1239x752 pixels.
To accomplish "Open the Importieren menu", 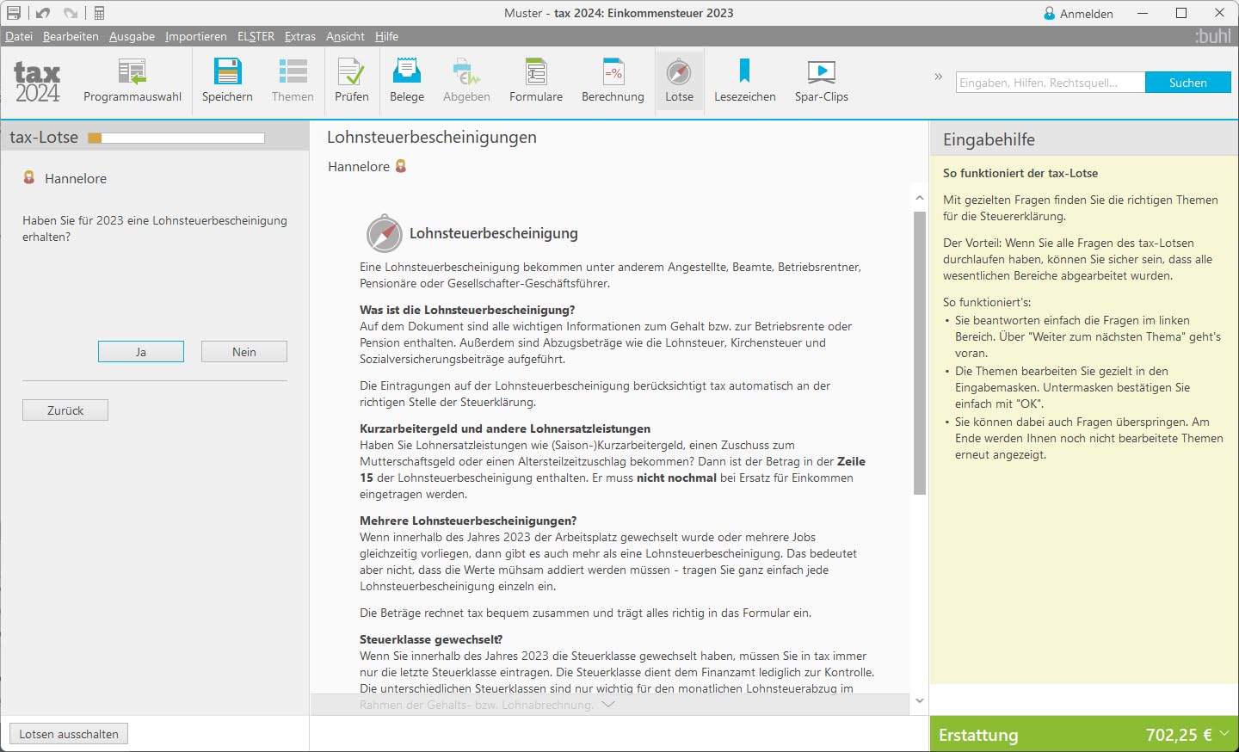I will click(196, 36).
